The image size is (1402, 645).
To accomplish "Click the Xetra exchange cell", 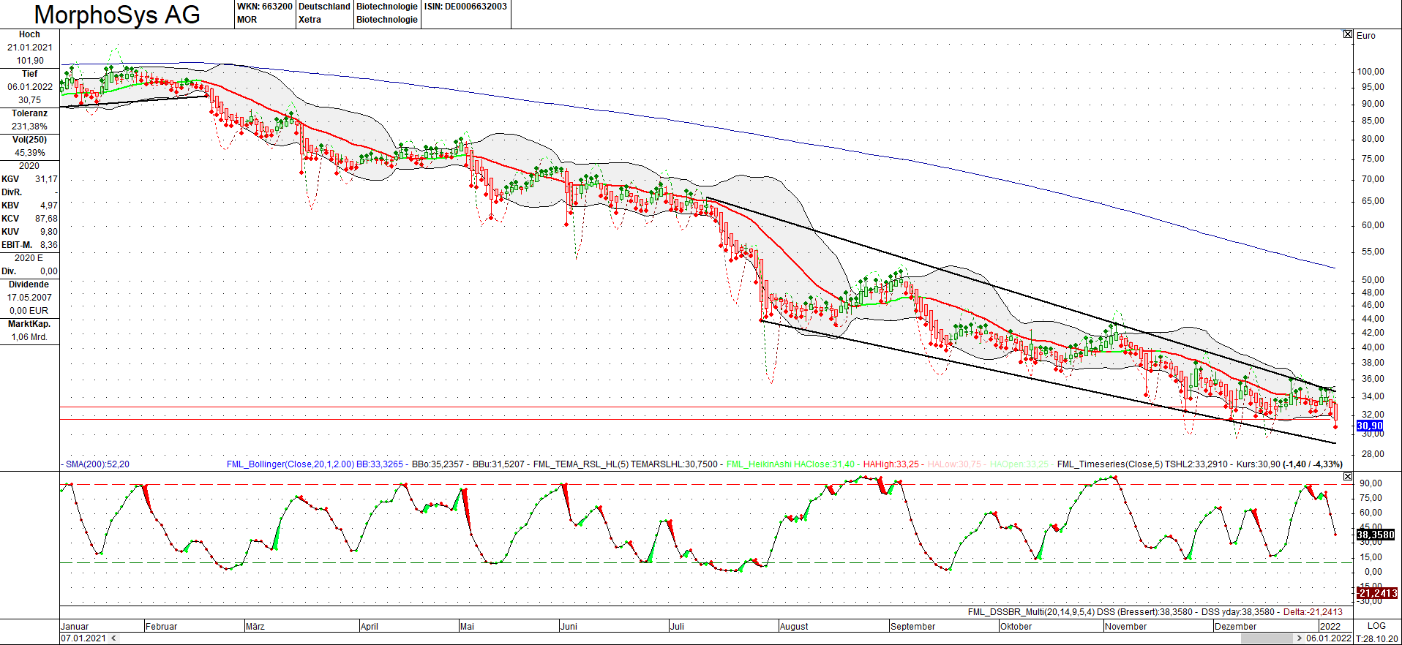I will [x=310, y=20].
